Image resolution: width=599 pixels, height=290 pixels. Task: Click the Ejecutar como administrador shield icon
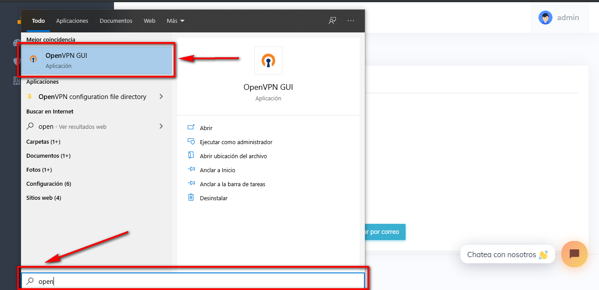tap(191, 141)
